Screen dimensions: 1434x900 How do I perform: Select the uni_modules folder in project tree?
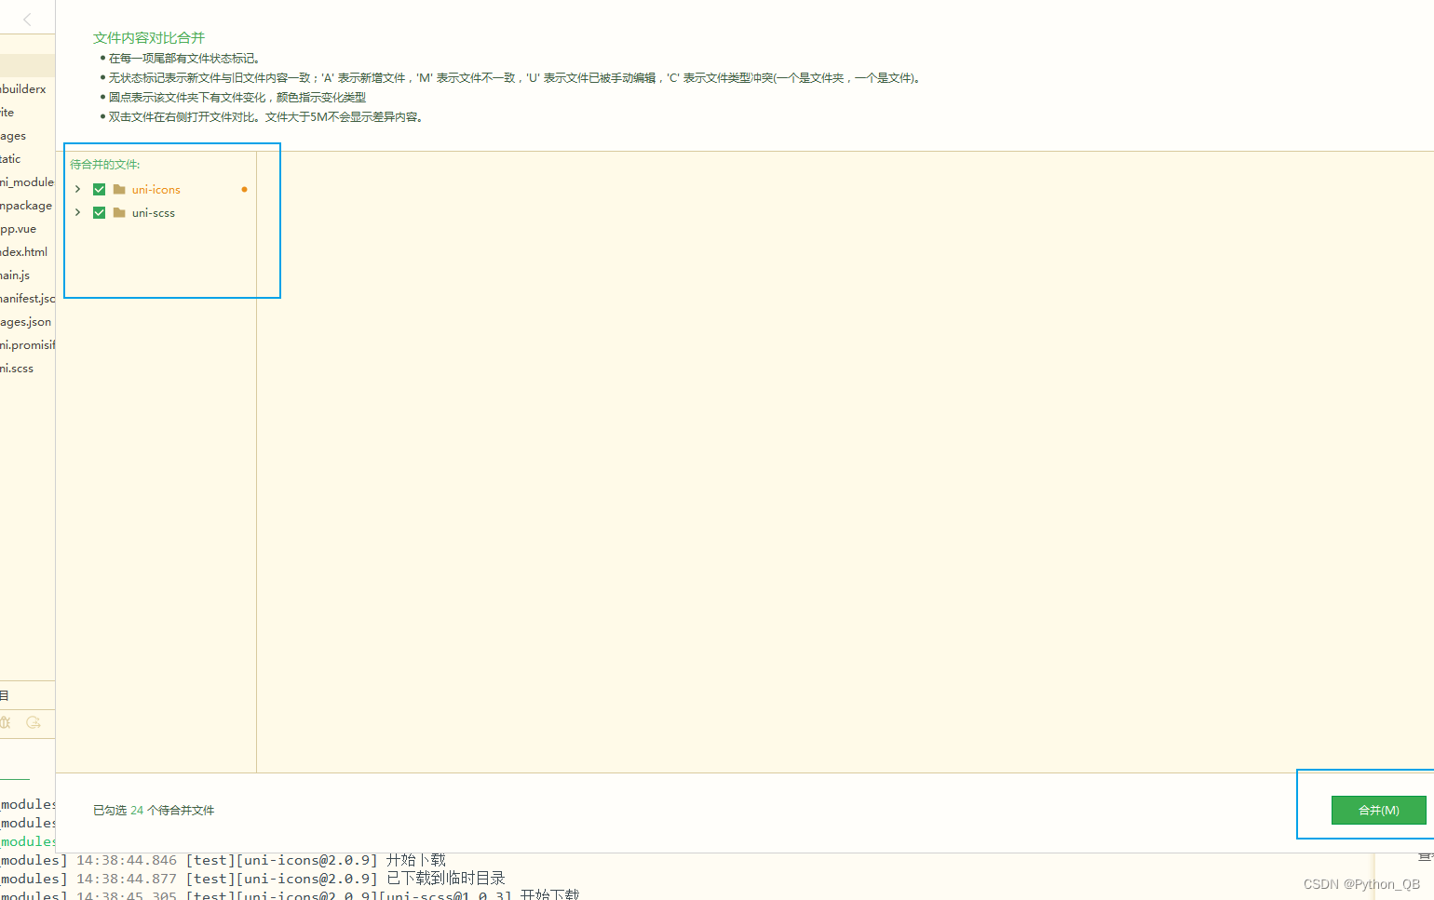point(27,181)
